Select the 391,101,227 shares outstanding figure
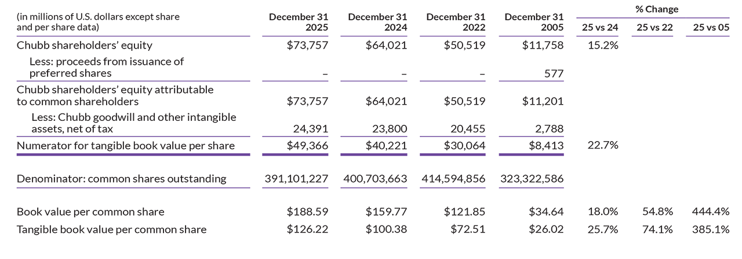The height and width of the screenshot is (259, 742). pyautogui.click(x=296, y=179)
